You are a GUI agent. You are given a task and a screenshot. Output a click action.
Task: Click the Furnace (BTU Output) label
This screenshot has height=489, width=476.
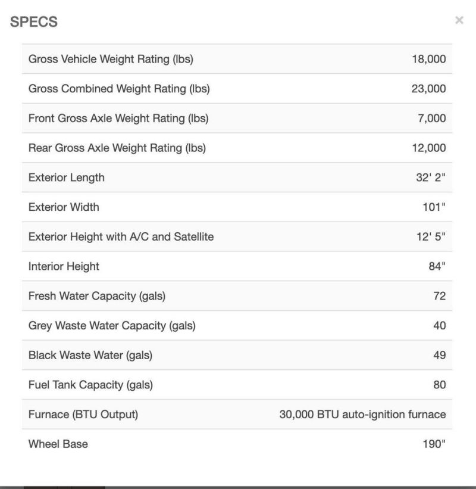tap(83, 415)
